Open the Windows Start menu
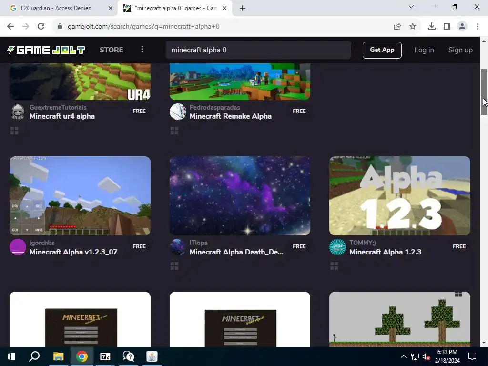The image size is (488, 366). click(x=11, y=356)
